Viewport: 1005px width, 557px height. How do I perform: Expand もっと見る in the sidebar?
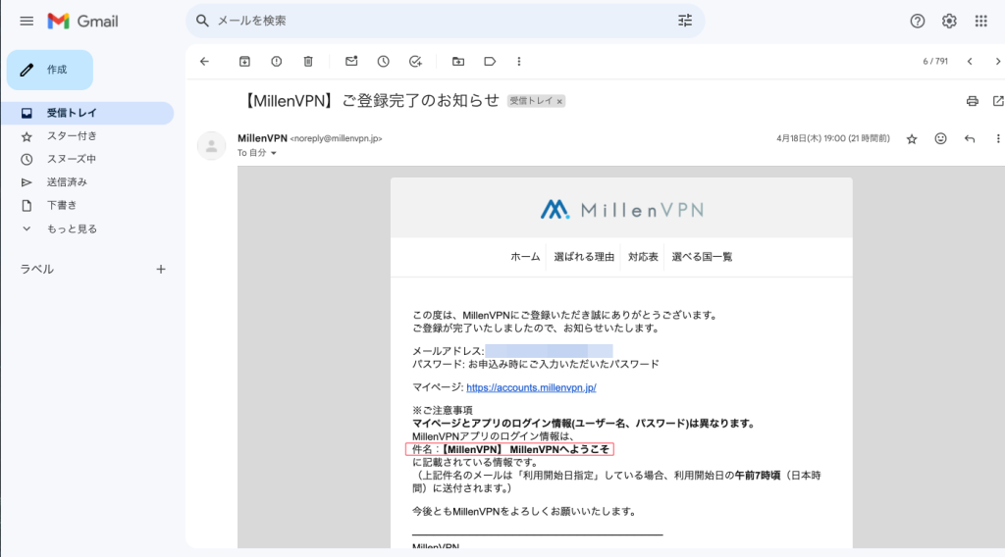(72, 228)
